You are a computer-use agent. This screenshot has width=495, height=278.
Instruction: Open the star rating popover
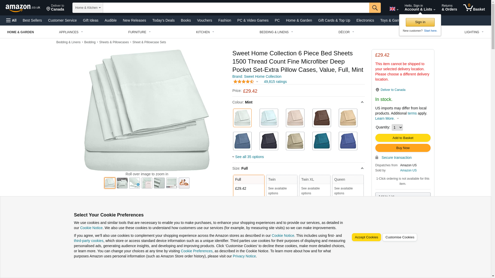(245, 82)
